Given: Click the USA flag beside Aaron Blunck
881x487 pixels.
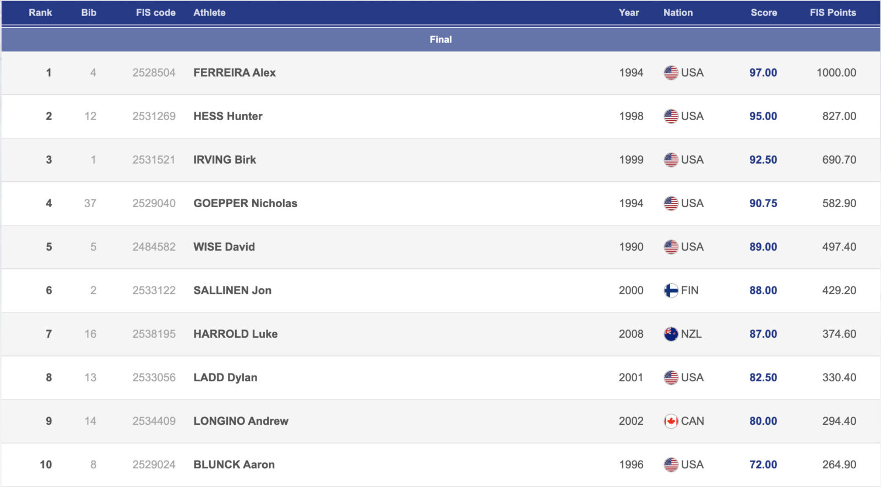Looking at the screenshot, I should tap(671, 465).
